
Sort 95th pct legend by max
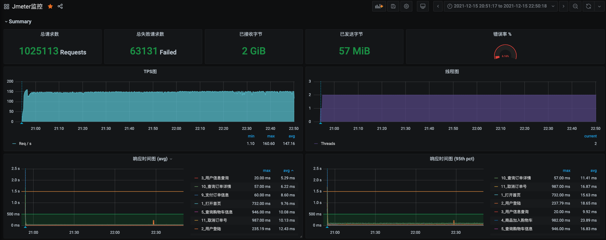point(567,170)
